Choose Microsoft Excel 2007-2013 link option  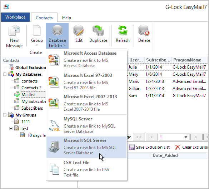click(86, 103)
